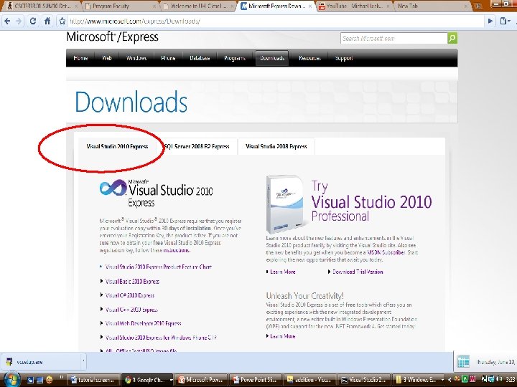The width and height of the screenshot is (517, 387).
Task: Open the Home navigation menu item
Action: [x=80, y=58]
